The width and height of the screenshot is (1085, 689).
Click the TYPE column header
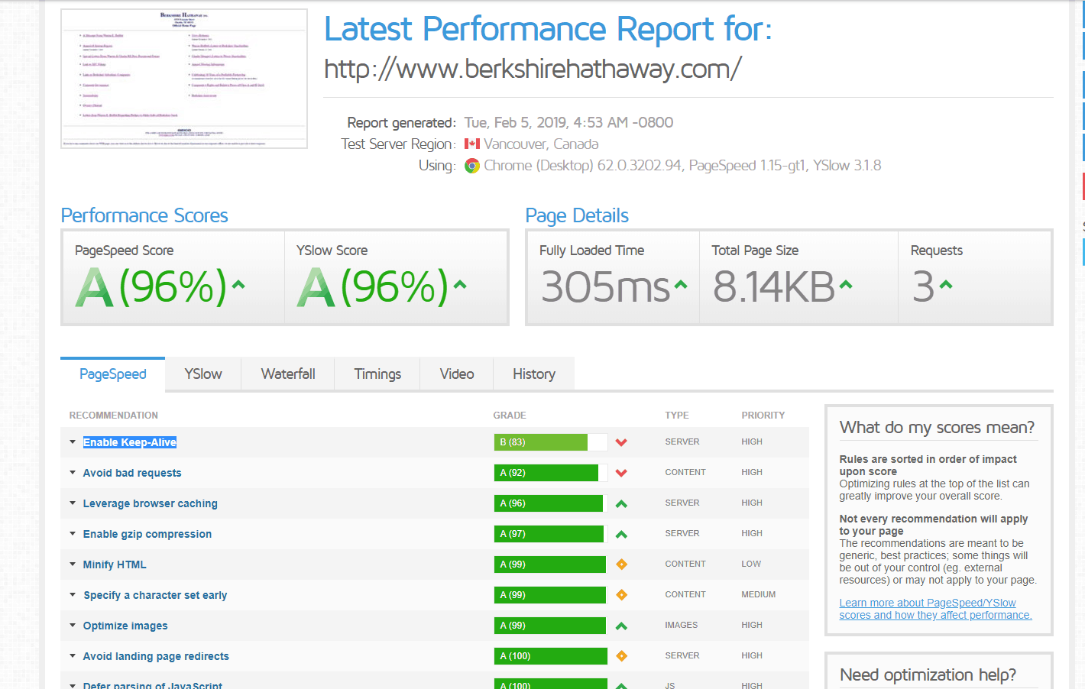pos(677,416)
